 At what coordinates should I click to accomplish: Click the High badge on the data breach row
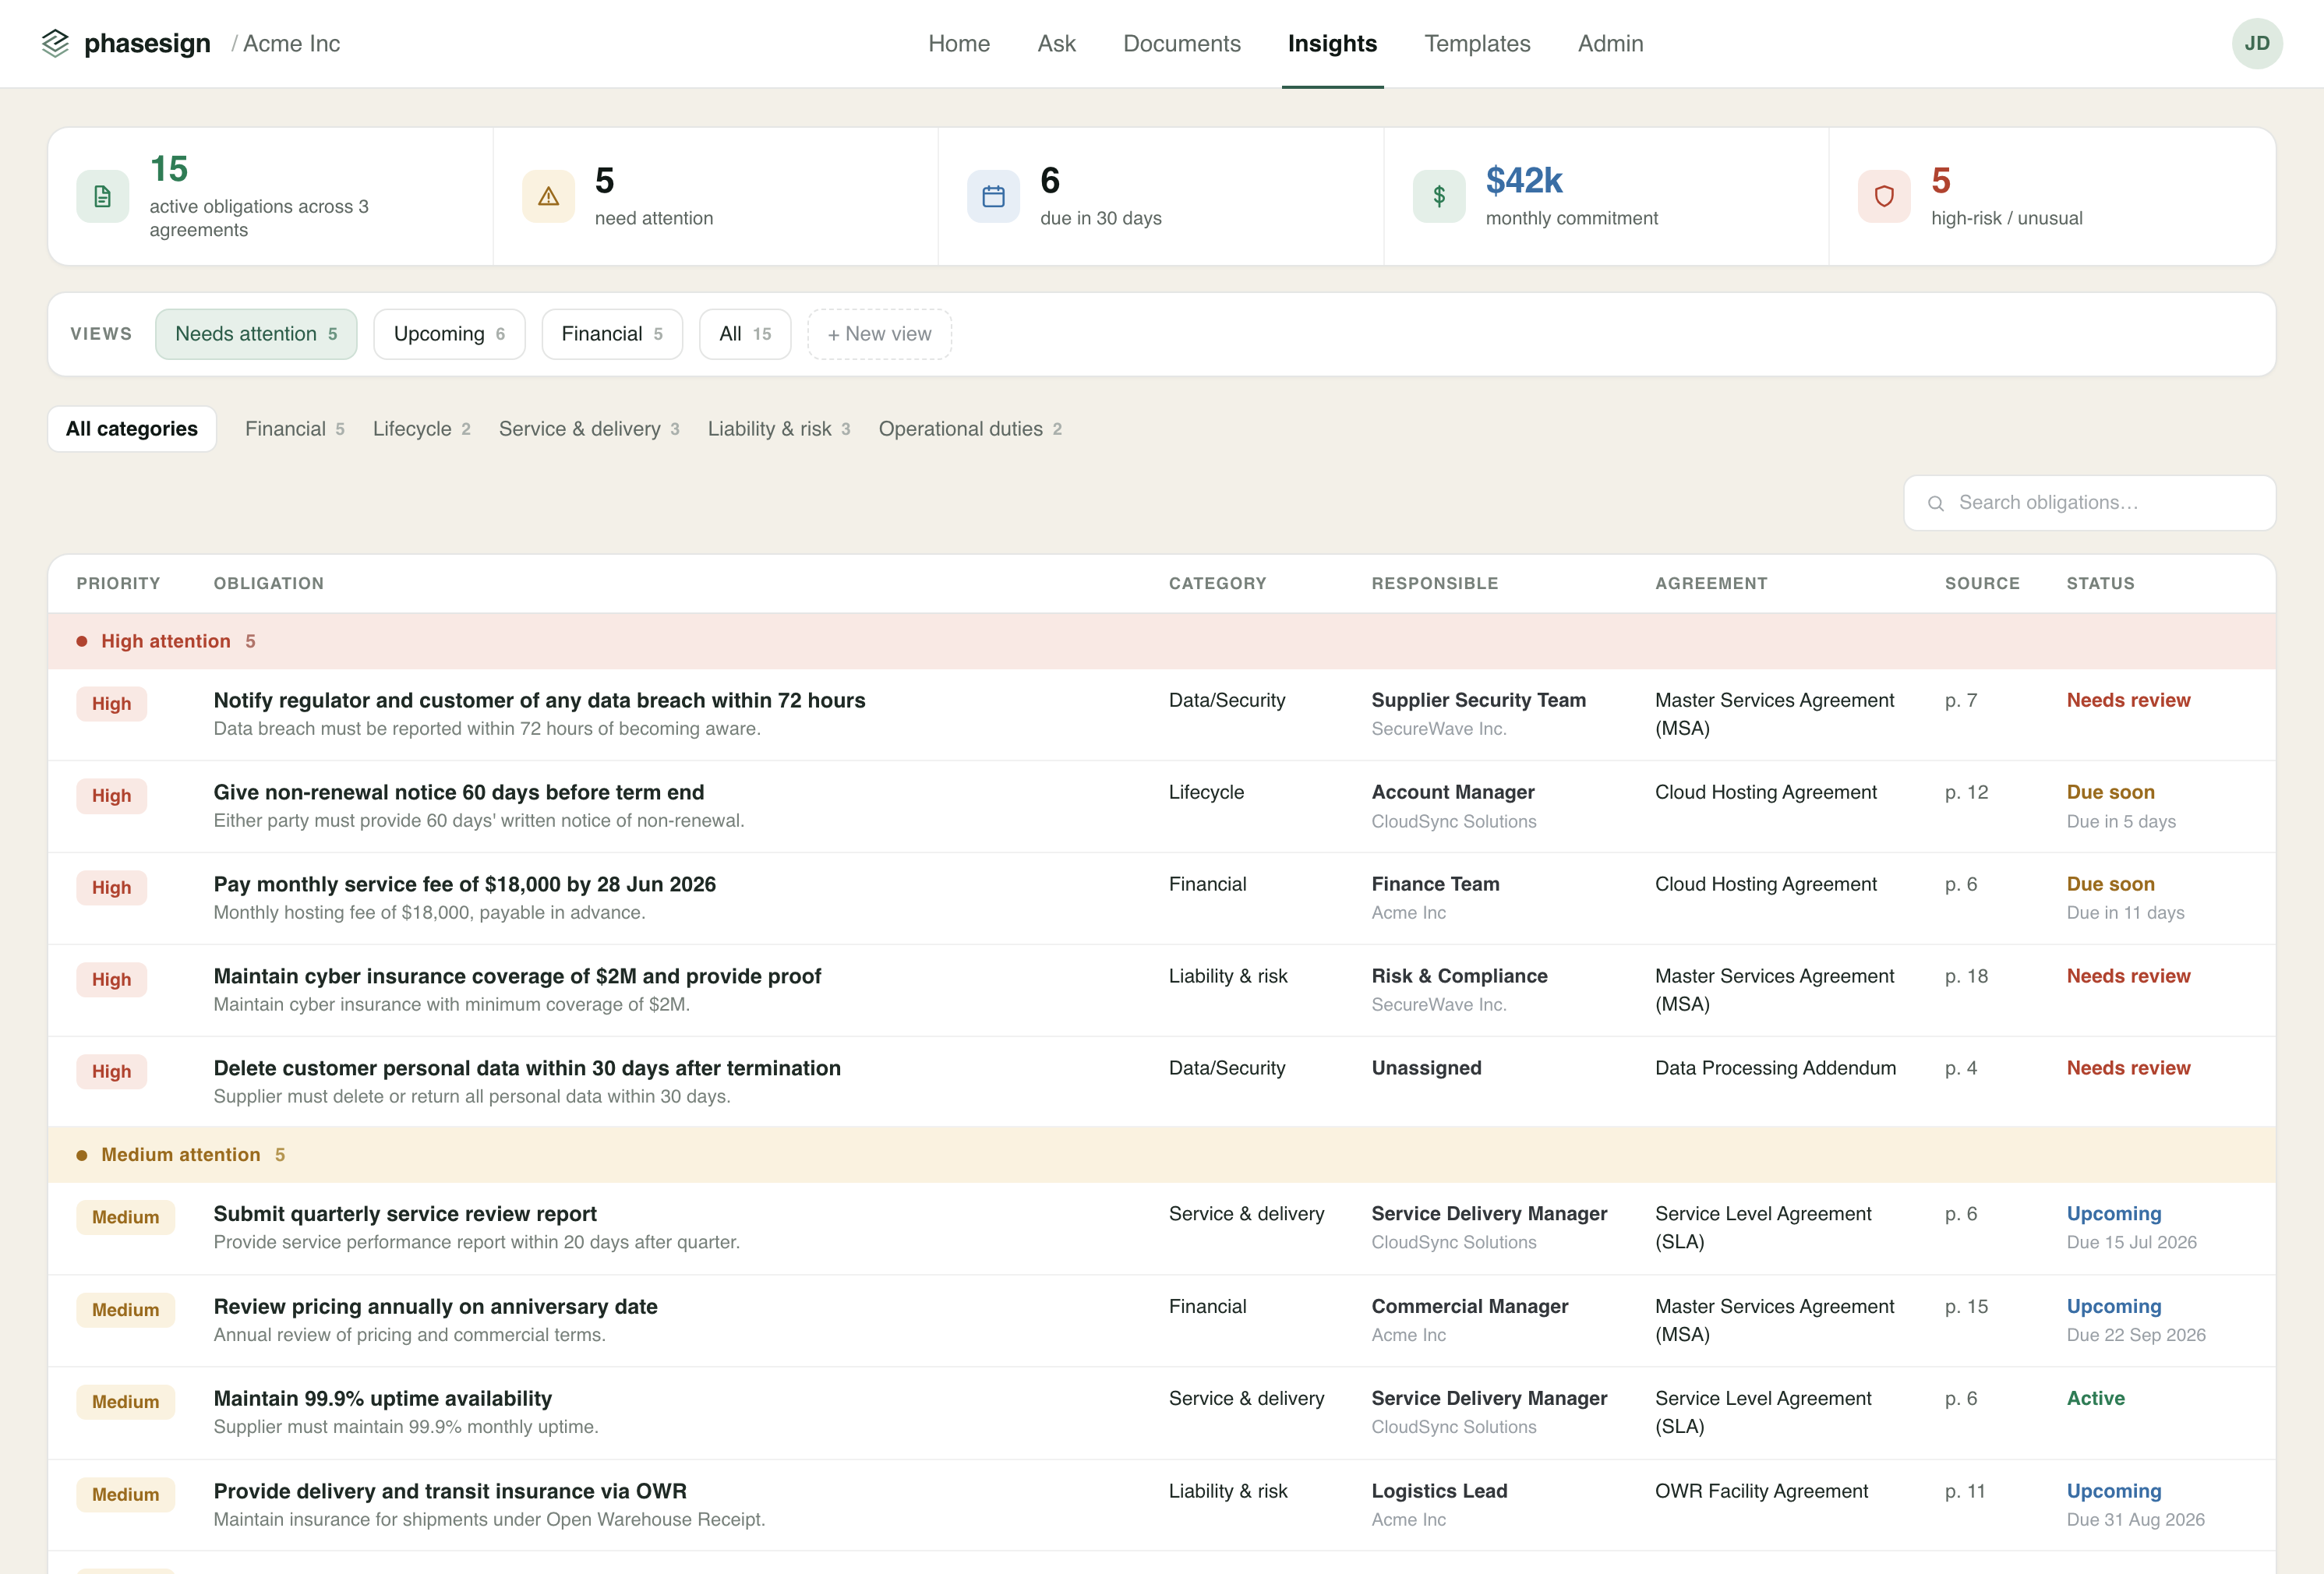[111, 704]
